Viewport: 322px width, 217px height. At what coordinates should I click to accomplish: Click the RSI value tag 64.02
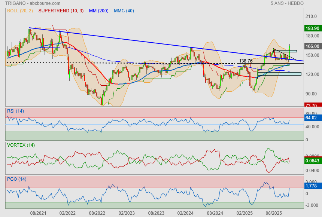point(312,118)
